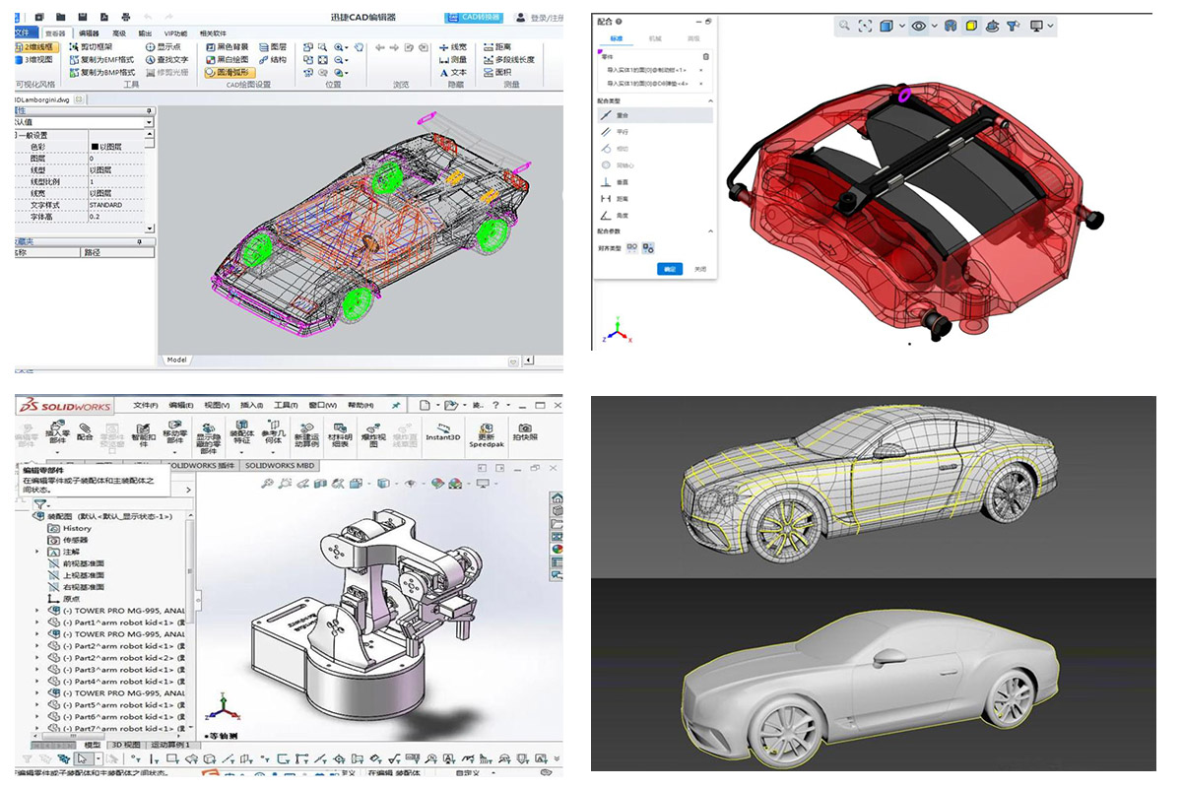1182x788 pixels.
Task: Open the VIP功能 ribbon tab
Action: coord(175,33)
